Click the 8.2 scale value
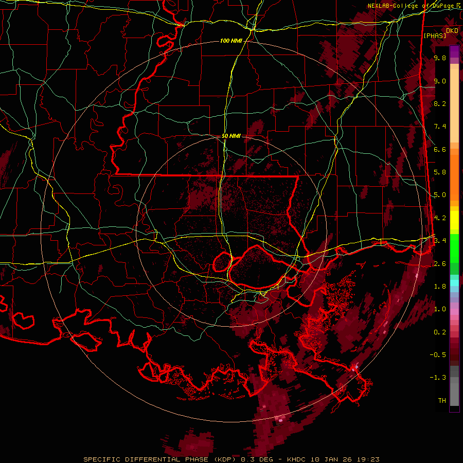 [x=440, y=104]
